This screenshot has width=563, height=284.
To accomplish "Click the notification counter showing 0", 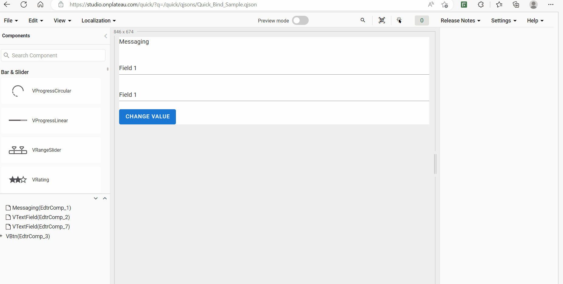I will 421,20.
